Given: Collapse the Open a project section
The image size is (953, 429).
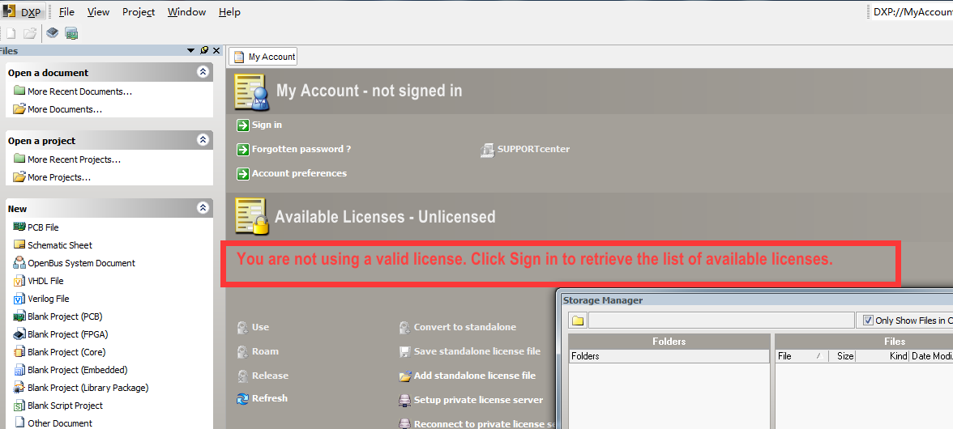Looking at the screenshot, I should tap(203, 140).
